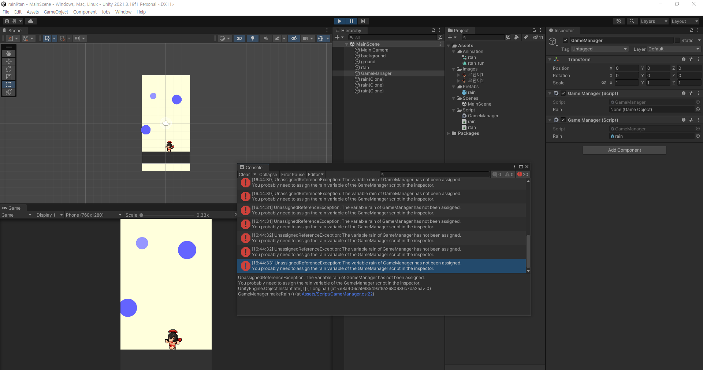
Task: Open Unity cloud services
Action: pos(31,21)
